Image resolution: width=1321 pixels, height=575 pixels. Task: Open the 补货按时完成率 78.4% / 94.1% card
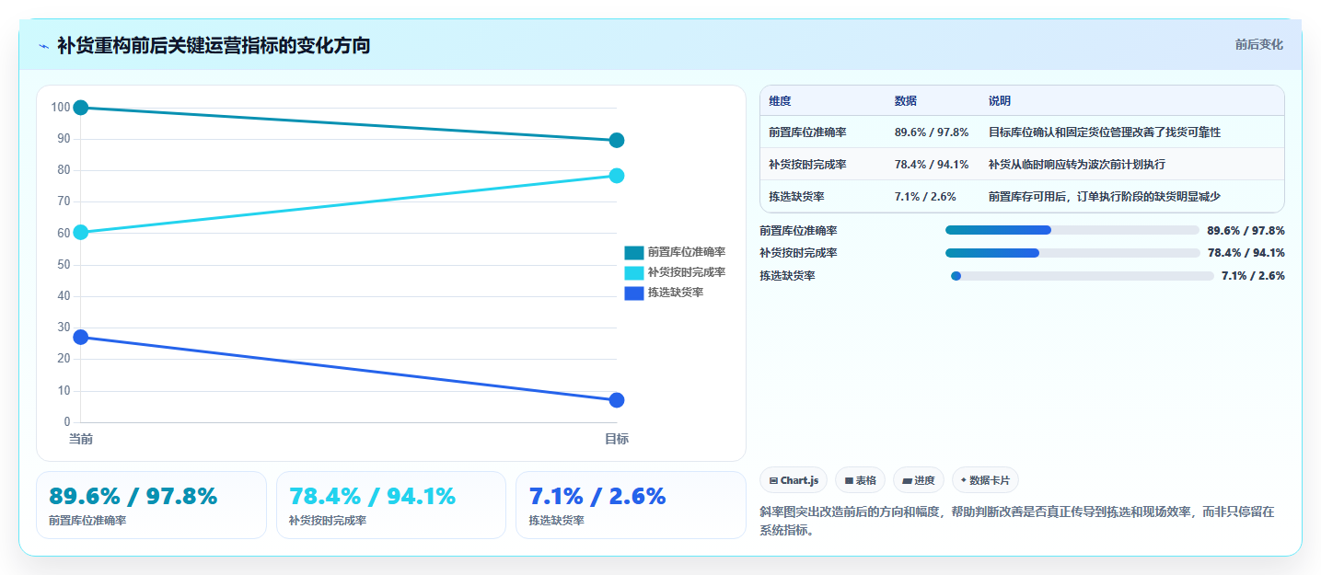(x=391, y=505)
